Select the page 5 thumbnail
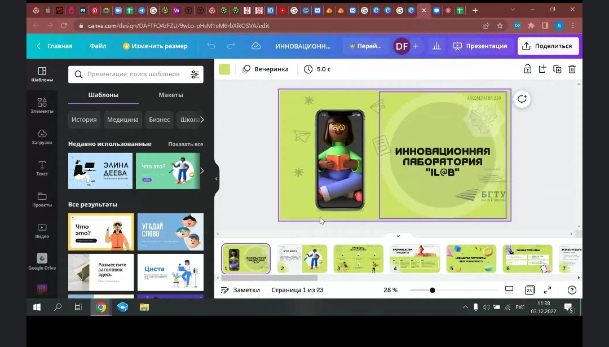 471,258
